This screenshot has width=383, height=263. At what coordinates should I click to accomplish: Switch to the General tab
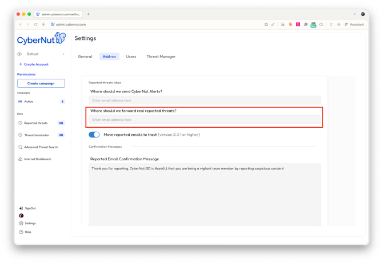coord(85,56)
